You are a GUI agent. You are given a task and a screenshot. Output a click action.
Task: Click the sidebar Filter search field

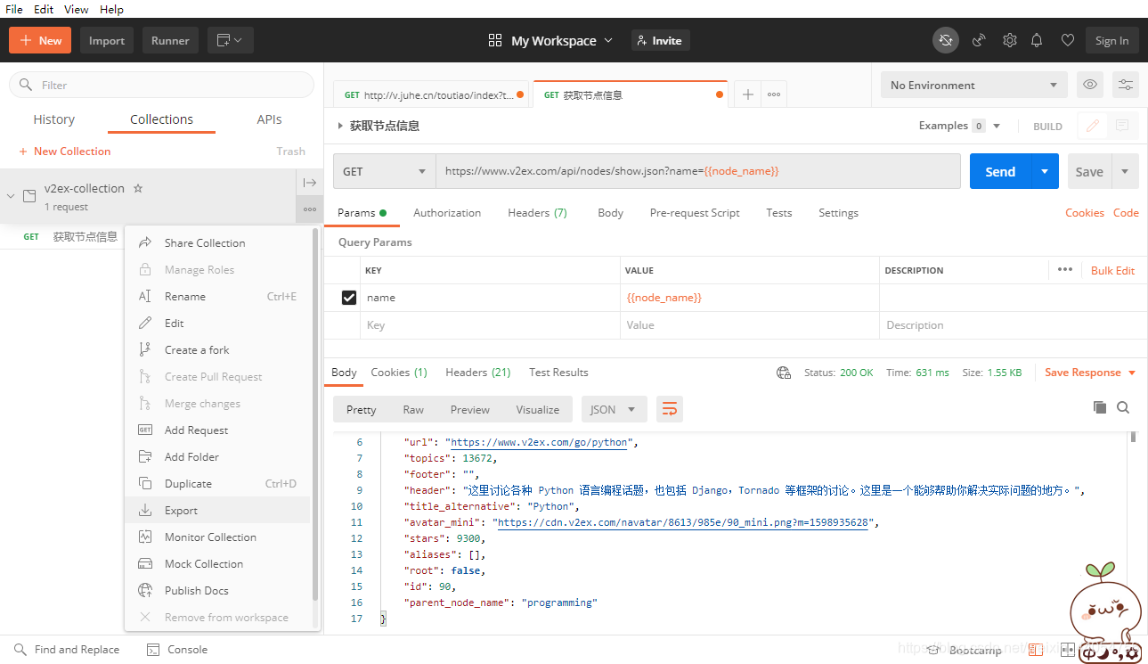point(161,85)
